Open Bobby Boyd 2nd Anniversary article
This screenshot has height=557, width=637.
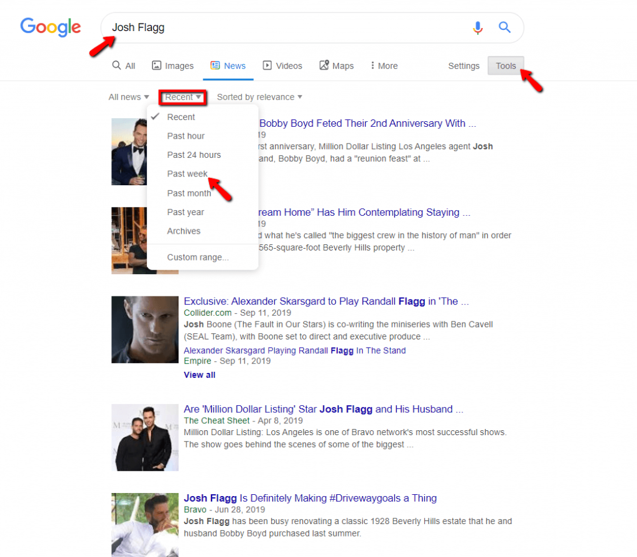(368, 124)
